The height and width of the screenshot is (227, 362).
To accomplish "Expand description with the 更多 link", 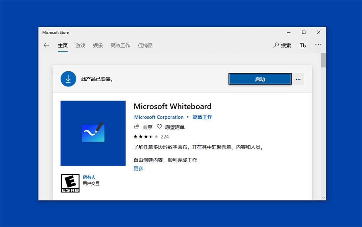I will [138, 169].
